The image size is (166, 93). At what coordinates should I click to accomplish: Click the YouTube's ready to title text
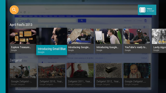136,47
